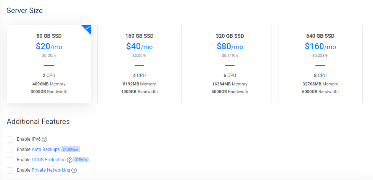Click the $10/mo price badge
373x180 pixels.
(x=81, y=159)
